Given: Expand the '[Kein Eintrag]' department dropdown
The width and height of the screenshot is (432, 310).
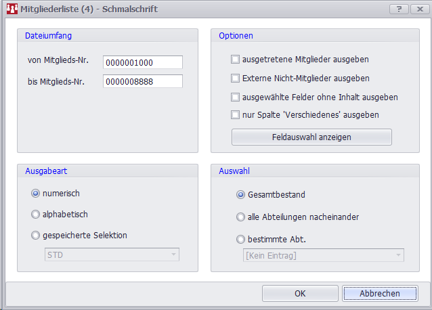Looking at the screenshot, I should pos(323,255).
